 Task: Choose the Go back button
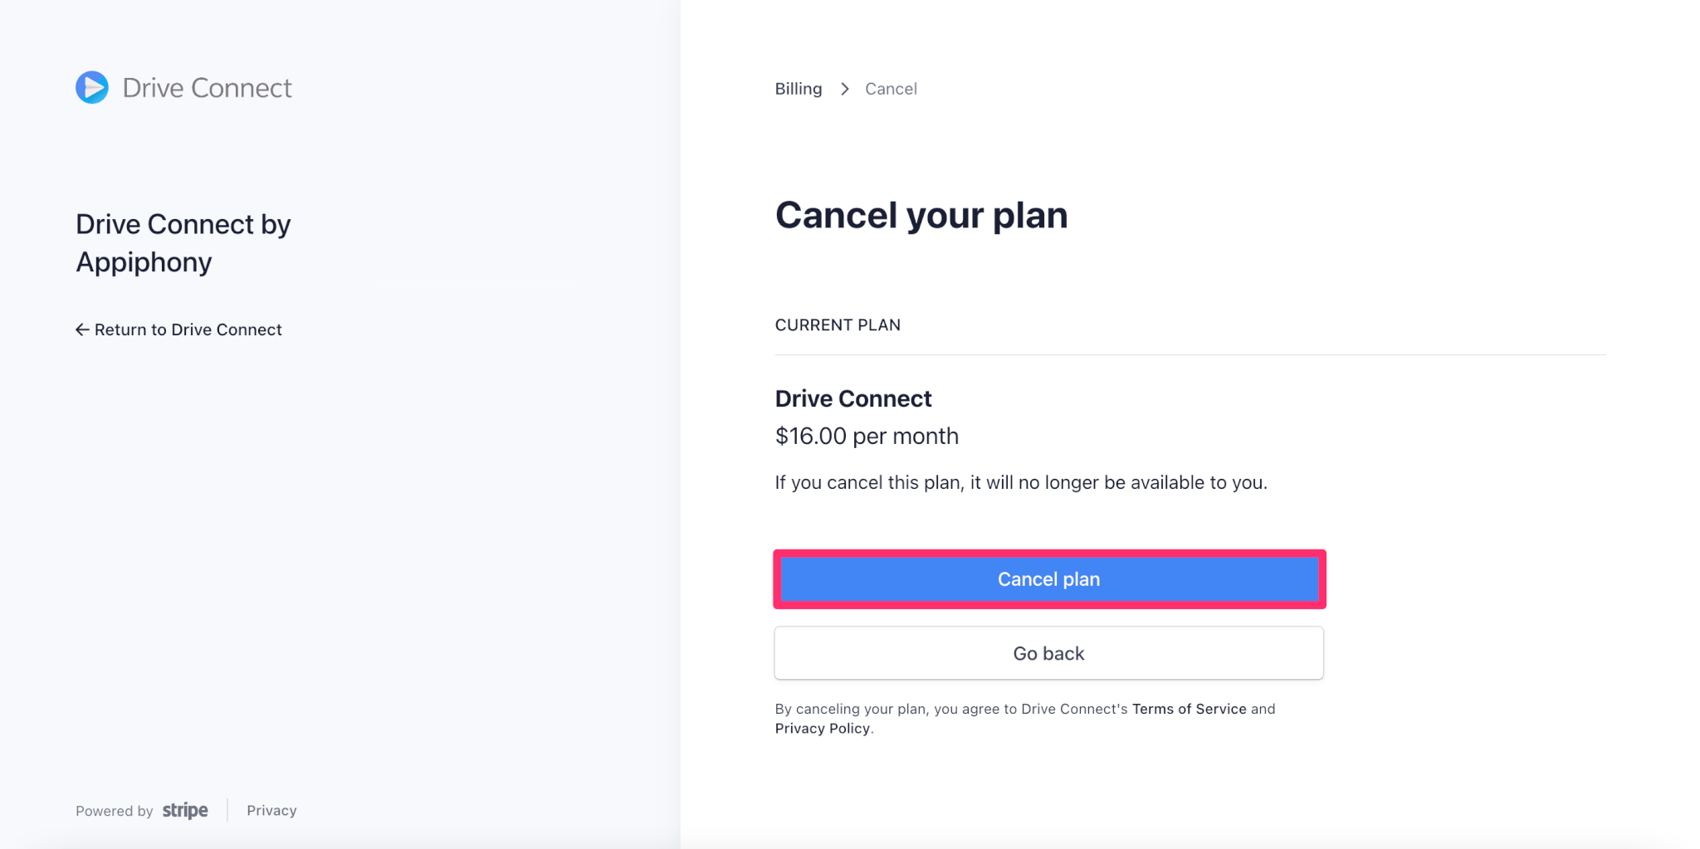1049,653
